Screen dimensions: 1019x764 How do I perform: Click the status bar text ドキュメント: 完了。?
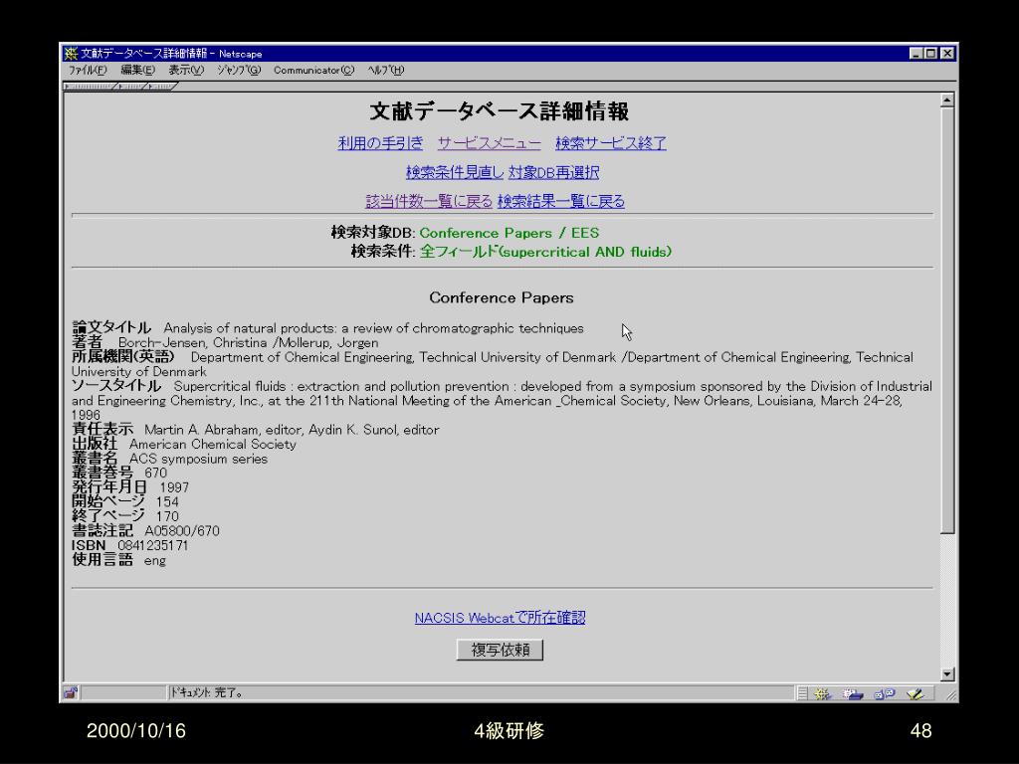click(206, 693)
